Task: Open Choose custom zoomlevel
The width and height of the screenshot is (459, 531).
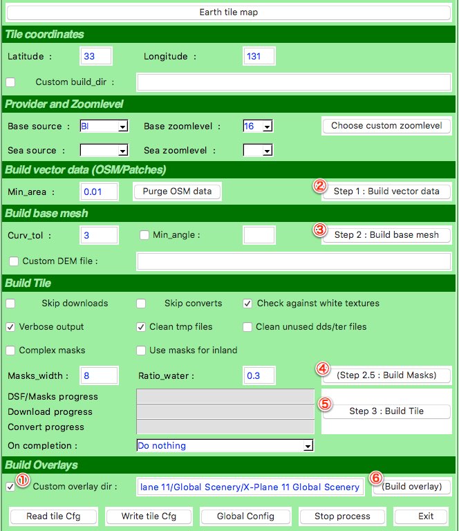Action: coord(386,126)
